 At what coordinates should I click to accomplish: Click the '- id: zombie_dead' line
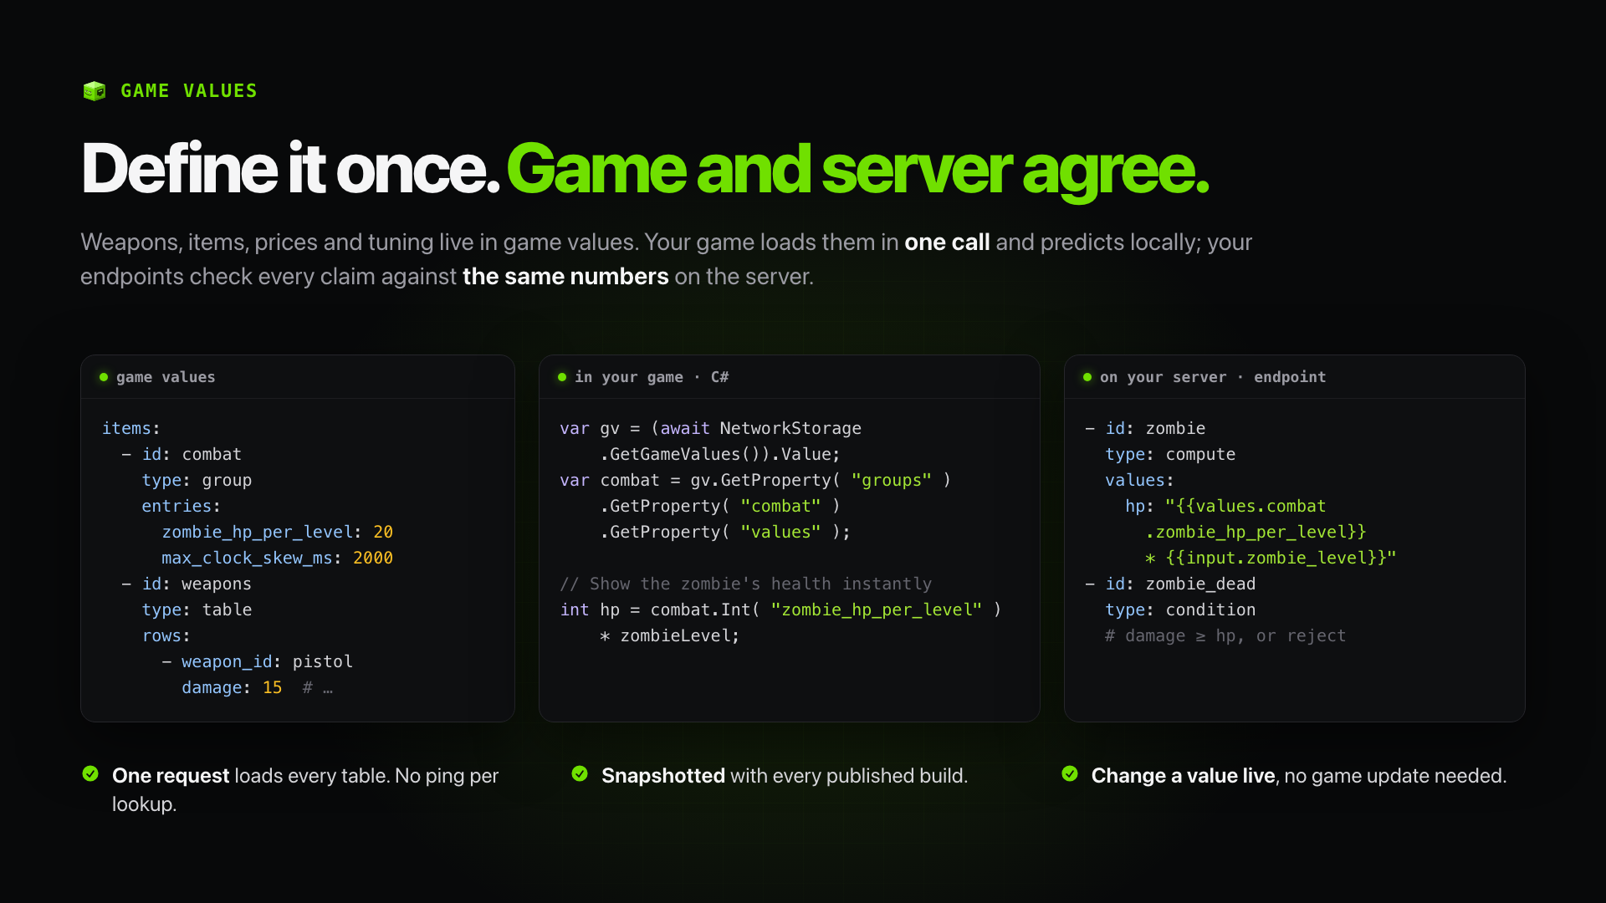click(1170, 584)
